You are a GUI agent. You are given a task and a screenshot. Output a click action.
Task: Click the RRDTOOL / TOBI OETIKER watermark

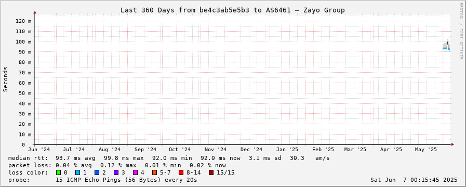pos(461,31)
